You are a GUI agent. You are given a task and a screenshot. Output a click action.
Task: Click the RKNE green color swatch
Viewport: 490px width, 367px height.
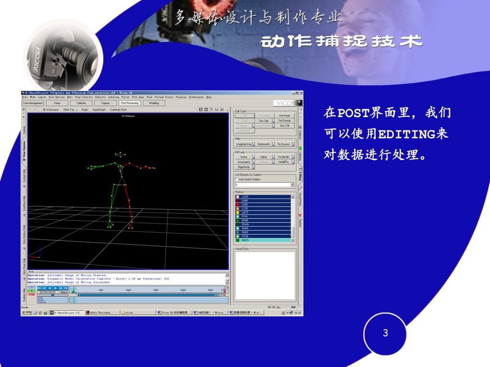point(237,220)
